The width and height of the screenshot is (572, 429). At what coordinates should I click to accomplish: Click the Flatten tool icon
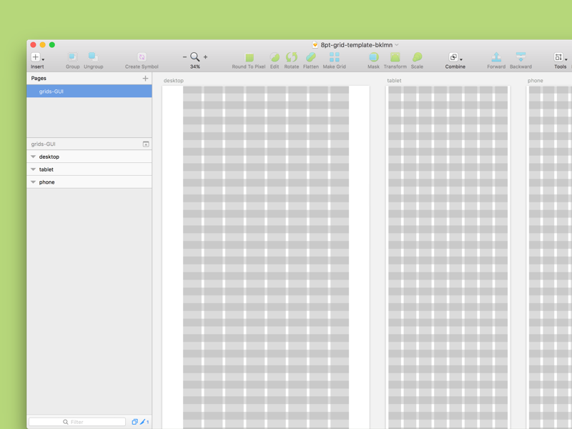pos(311,57)
